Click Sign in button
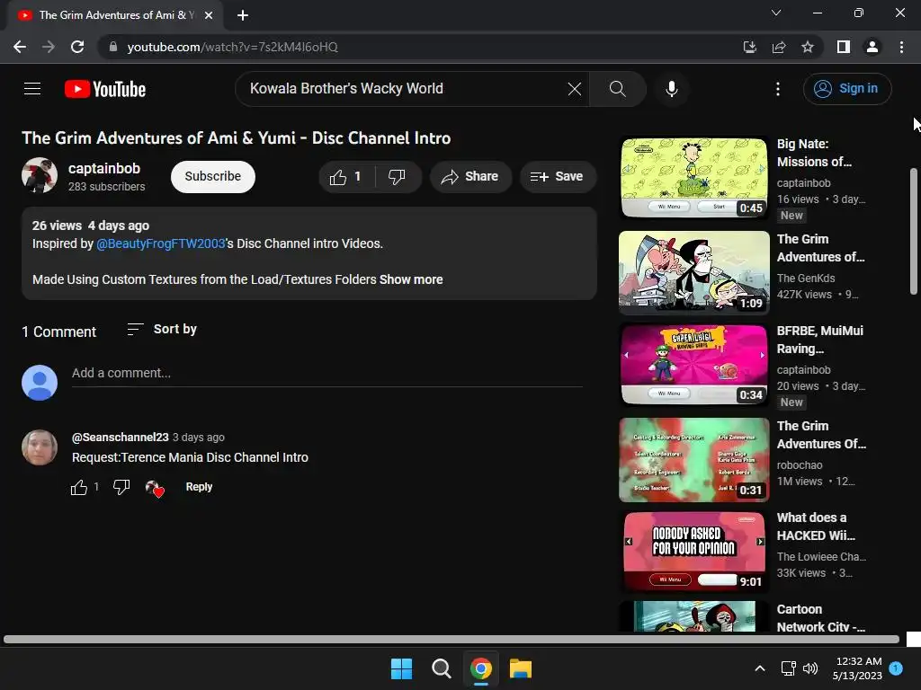This screenshot has width=921, height=690. 847,89
